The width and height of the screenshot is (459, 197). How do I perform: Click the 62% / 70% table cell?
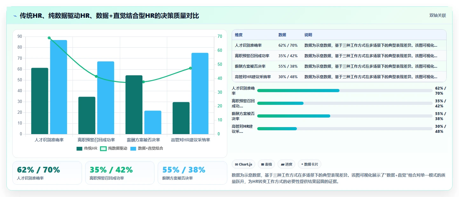[x=288, y=45]
